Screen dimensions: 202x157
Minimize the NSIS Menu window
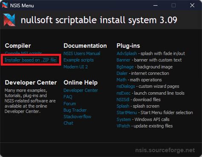point(156,6)
